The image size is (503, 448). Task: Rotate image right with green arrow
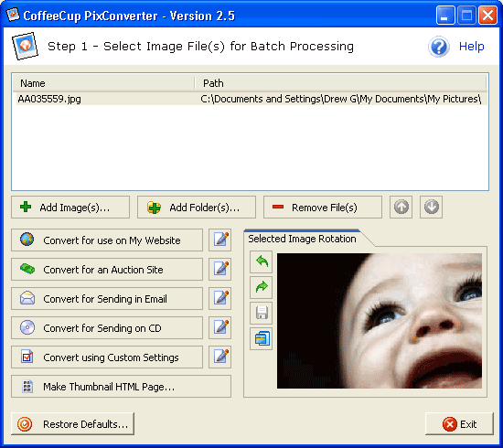262,287
